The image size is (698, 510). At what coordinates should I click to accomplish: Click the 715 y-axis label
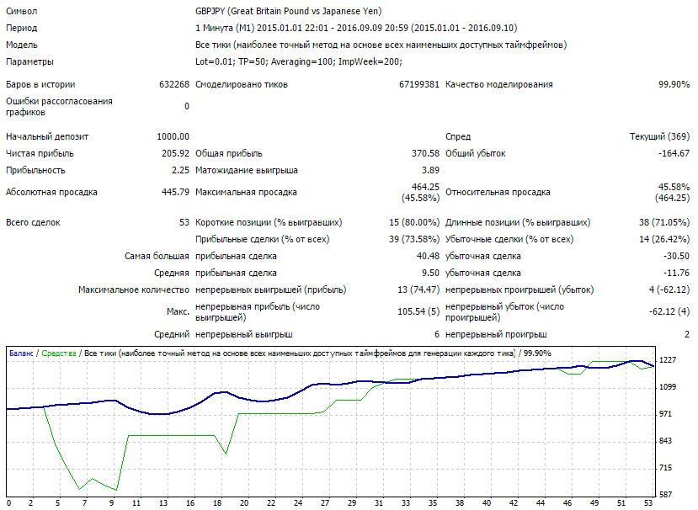(x=665, y=468)
